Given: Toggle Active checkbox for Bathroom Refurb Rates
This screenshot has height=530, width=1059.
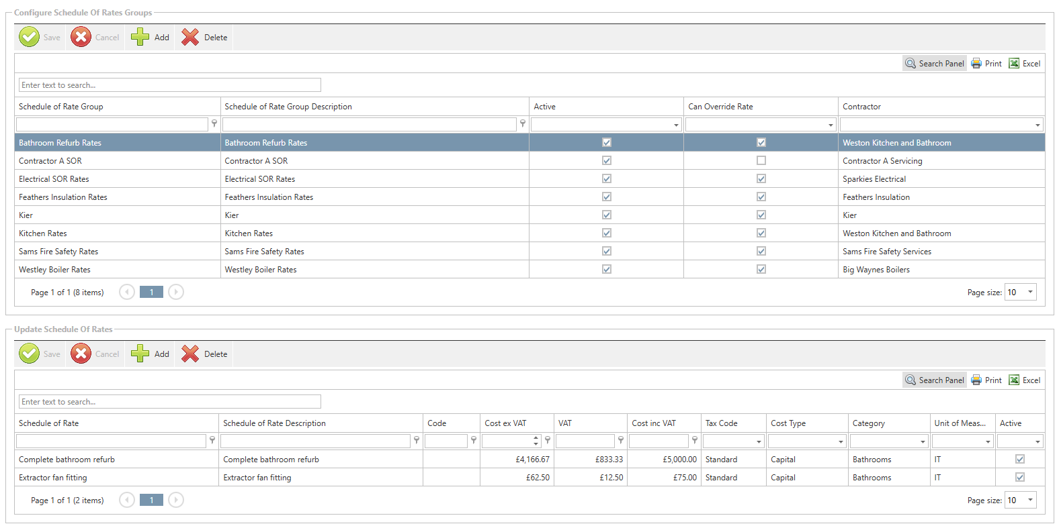Looking at the screenshot, I should click(607, 142).
